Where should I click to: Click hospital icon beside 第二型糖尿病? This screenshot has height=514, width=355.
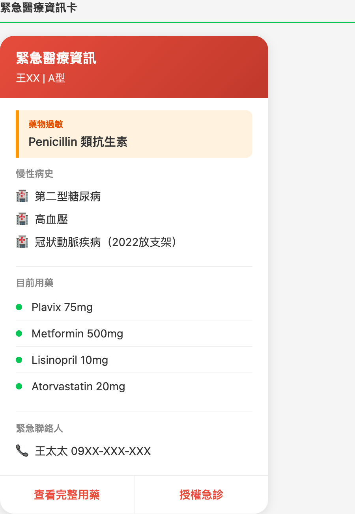tap(22, 196)
